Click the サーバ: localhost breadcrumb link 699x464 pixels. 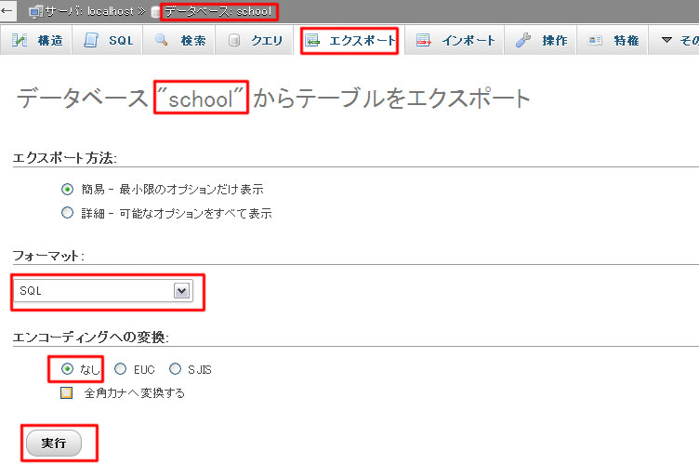click(88, 11)
